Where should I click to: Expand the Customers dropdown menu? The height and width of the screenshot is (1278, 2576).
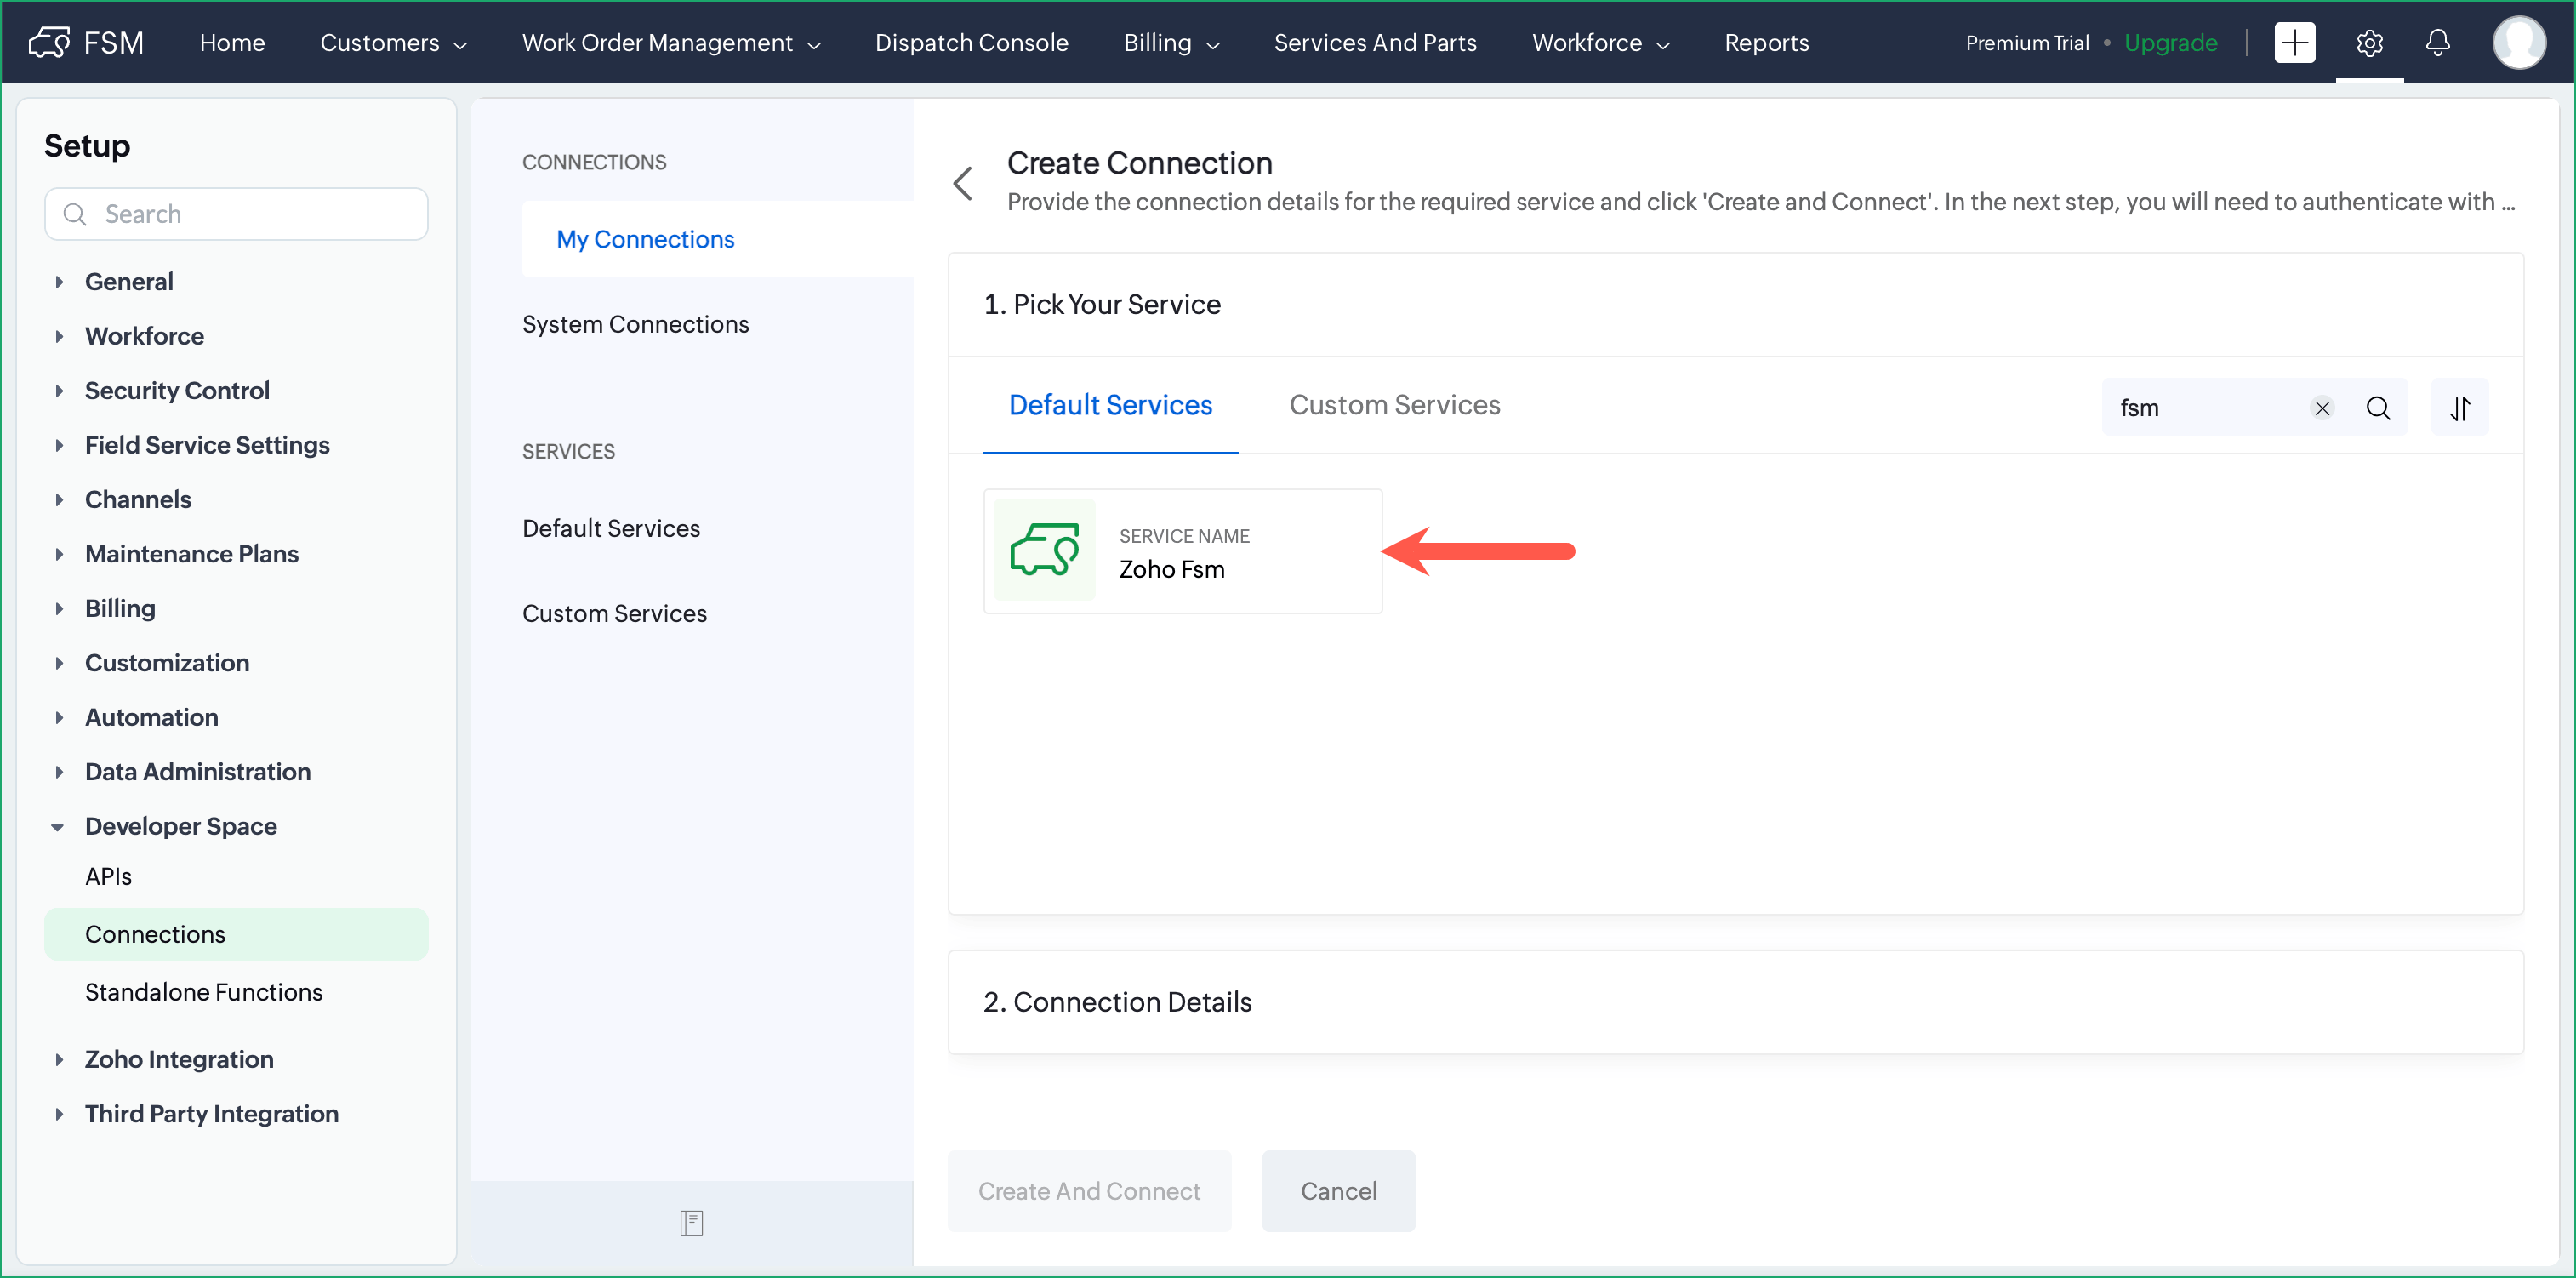pyautogui.click(x=393, y=43)
